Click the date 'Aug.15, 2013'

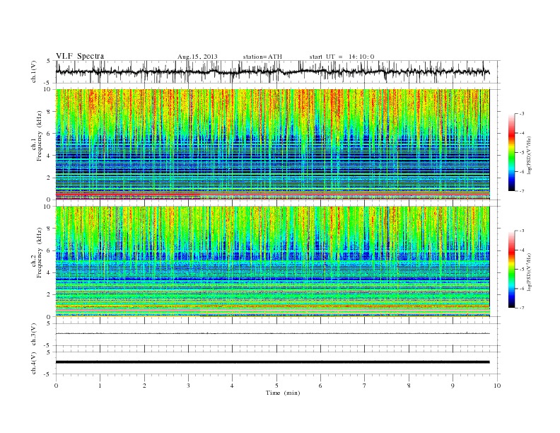point(197,57)
